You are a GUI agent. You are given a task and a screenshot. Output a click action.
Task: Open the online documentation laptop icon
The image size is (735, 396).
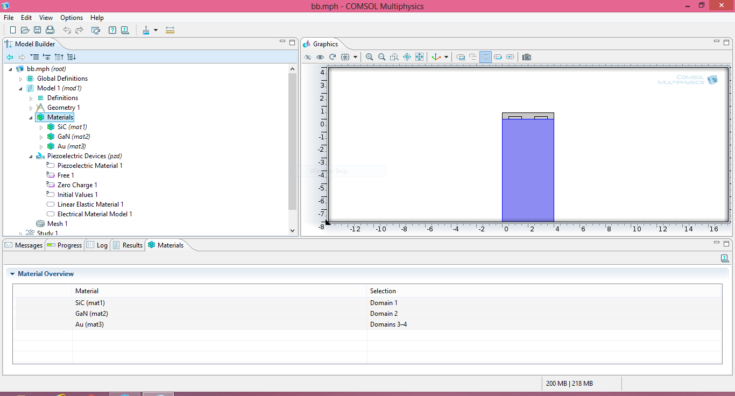(x=125, y=30)
